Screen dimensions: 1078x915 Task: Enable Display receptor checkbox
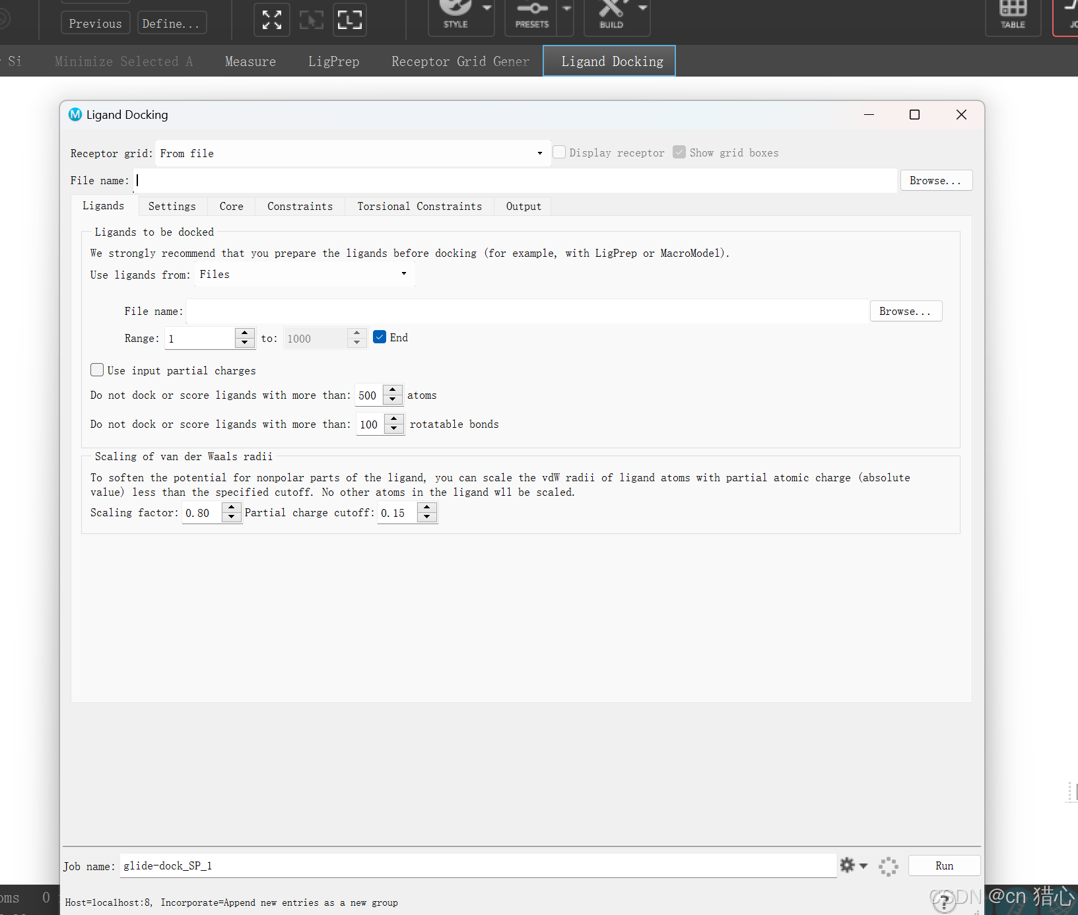click(559, 152)
